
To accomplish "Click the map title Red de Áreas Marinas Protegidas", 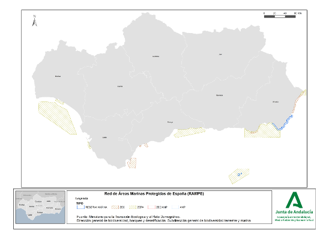I will click(x=154, y=193).
